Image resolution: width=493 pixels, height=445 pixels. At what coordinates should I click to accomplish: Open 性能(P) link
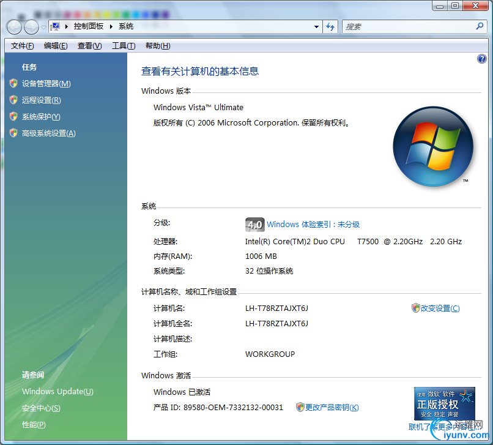[x=34, y=425]
